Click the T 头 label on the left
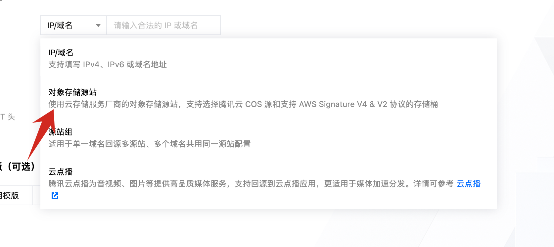 click(x=8, y=117)
